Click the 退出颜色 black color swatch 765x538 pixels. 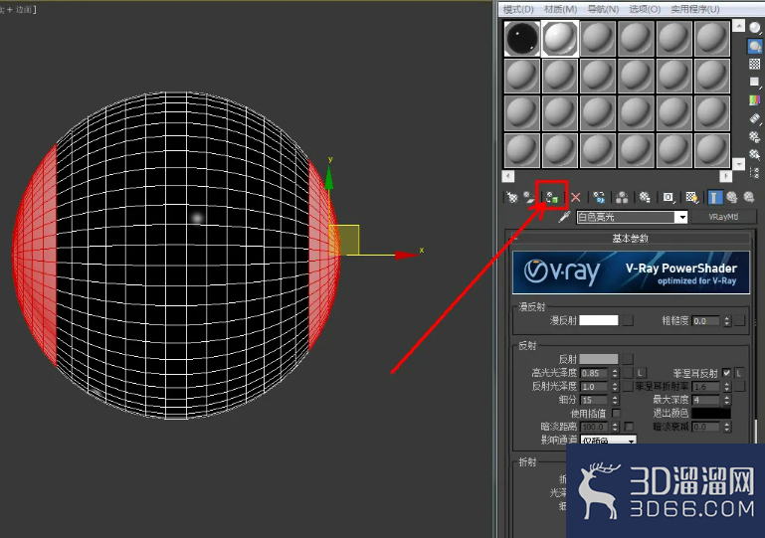711,413
